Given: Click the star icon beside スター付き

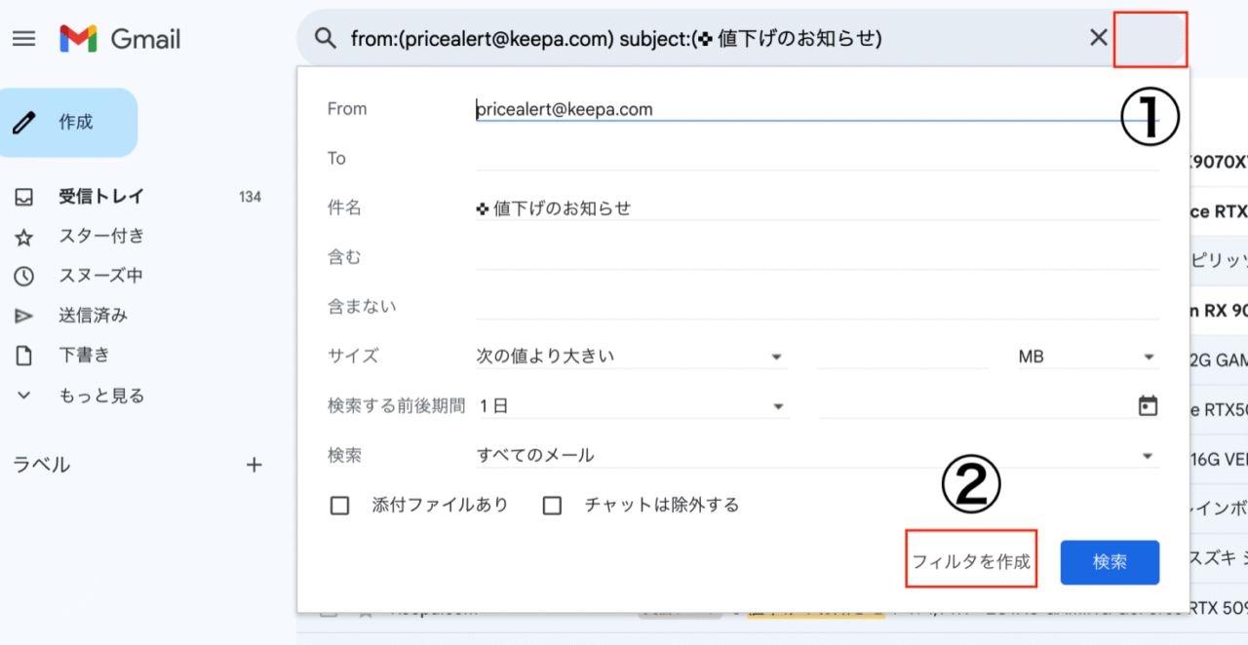Looking at the screenshot, I should [23, 237].
